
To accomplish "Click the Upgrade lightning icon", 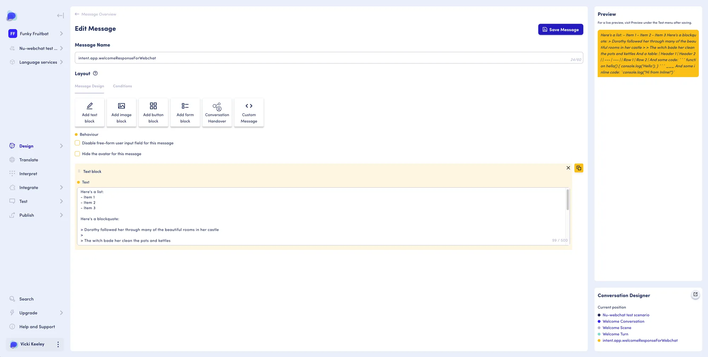I will [12, 313].
